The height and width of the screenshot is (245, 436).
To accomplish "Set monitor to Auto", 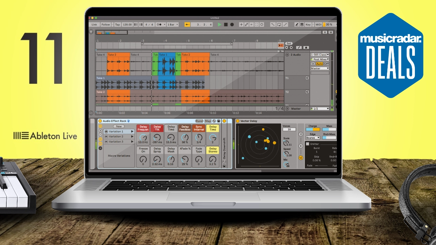I will pyautogui.click(x=320, y=64).
